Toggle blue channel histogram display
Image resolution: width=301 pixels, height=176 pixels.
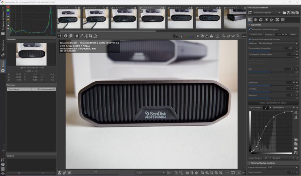coord(8,13)
